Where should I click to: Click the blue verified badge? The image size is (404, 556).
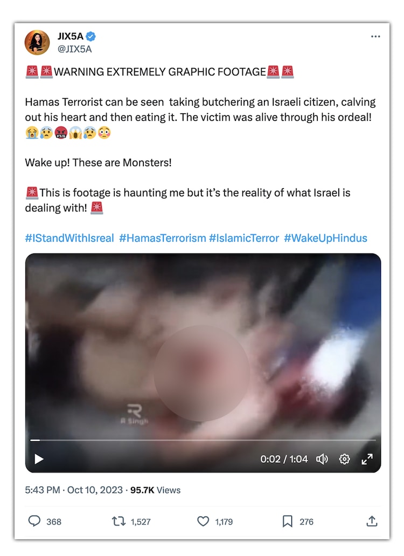(90, 36)
